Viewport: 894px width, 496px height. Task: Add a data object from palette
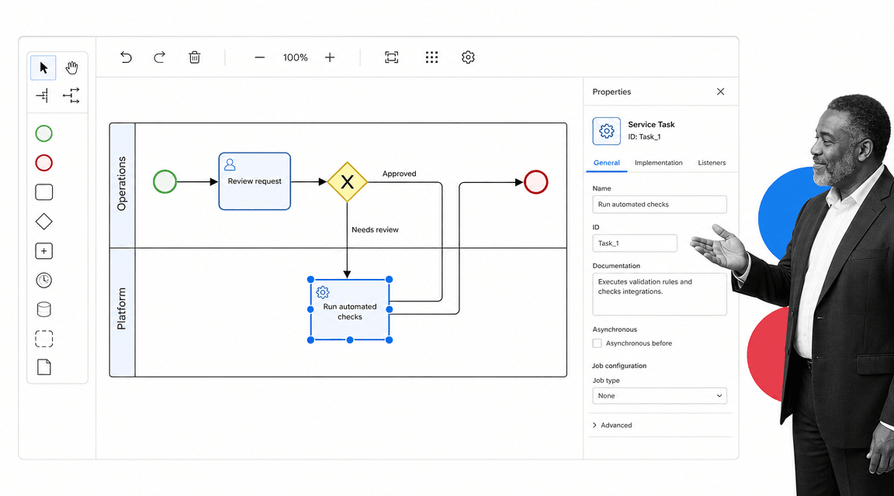click(44, 367)
